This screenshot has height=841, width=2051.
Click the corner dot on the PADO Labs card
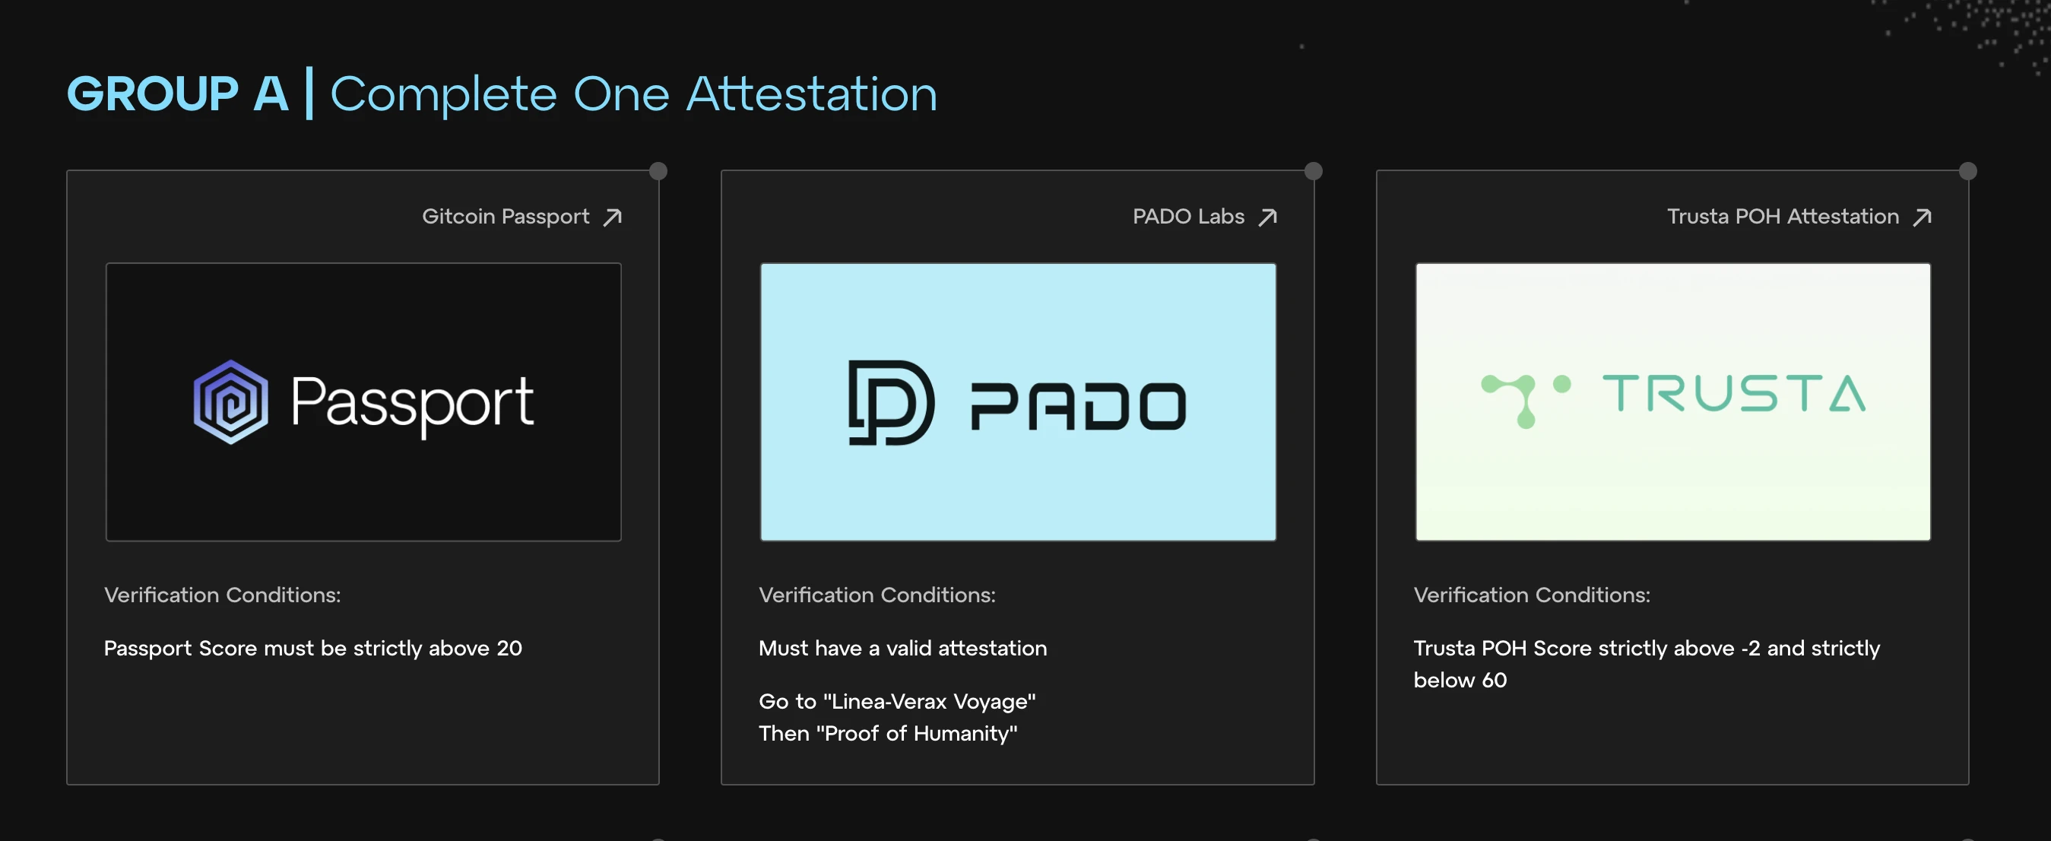(x=1313, y=171)
